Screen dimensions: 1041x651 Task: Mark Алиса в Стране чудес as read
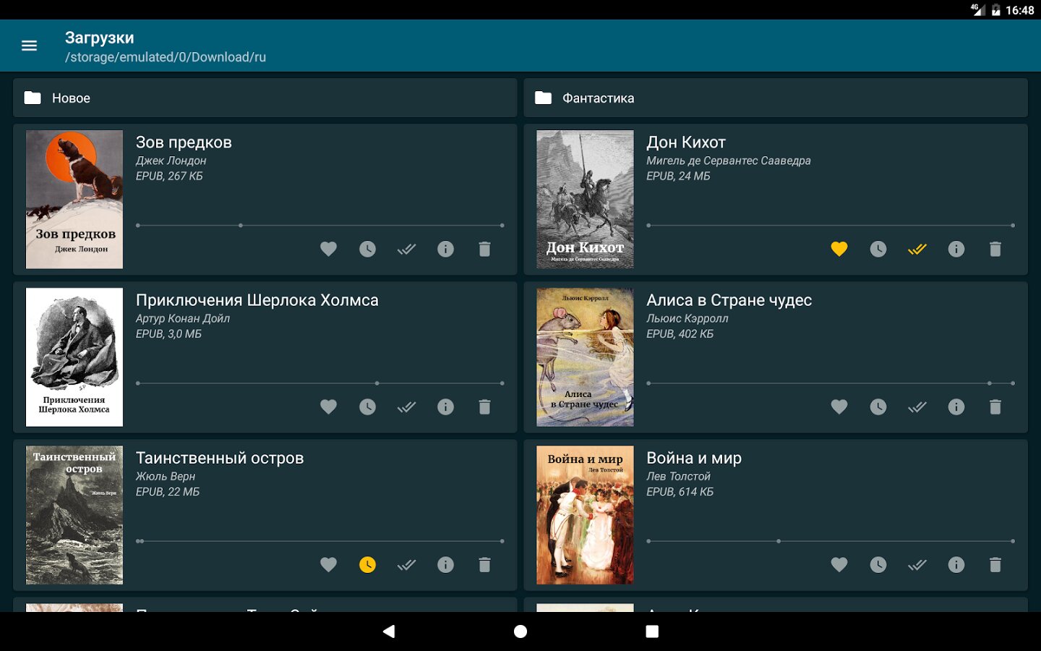pos(917,407)
